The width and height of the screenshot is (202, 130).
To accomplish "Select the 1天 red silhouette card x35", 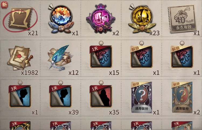I will (101, 96).
